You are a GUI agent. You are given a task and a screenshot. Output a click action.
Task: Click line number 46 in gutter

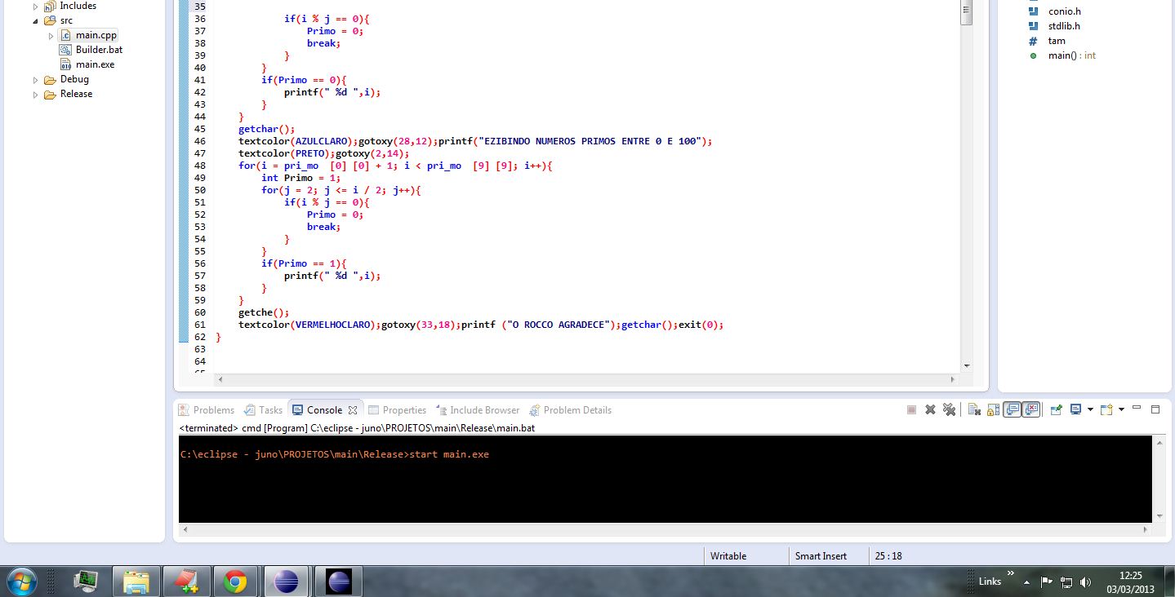[200, 141]
